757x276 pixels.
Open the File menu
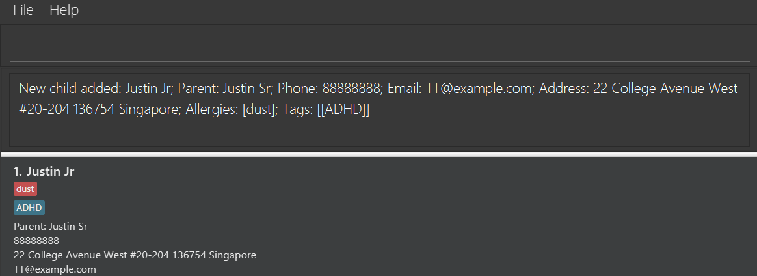coord(23,10)
